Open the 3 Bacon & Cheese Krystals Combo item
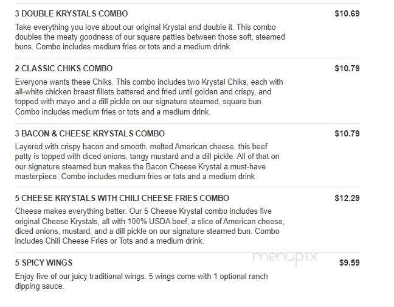Viewport: 394px width, 307px height. 89,133
